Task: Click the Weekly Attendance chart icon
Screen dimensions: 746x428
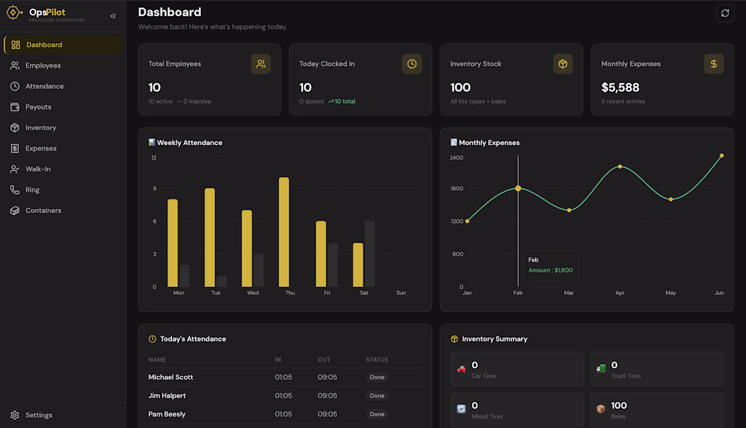Action: 152,142
